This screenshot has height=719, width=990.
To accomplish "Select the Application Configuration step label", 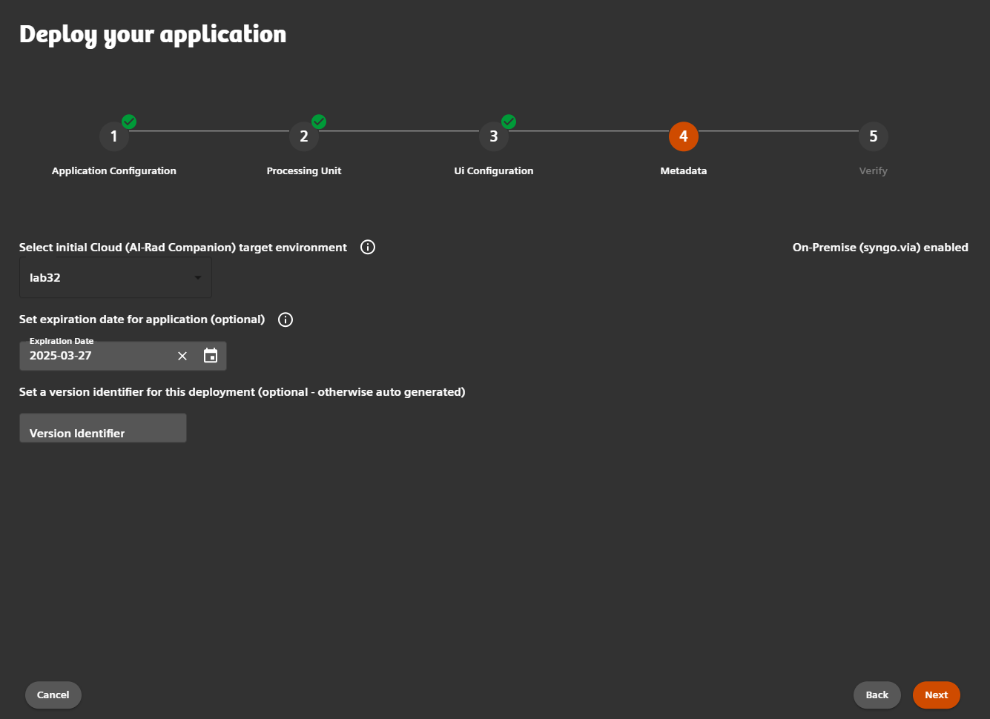I will pos(113,170).
